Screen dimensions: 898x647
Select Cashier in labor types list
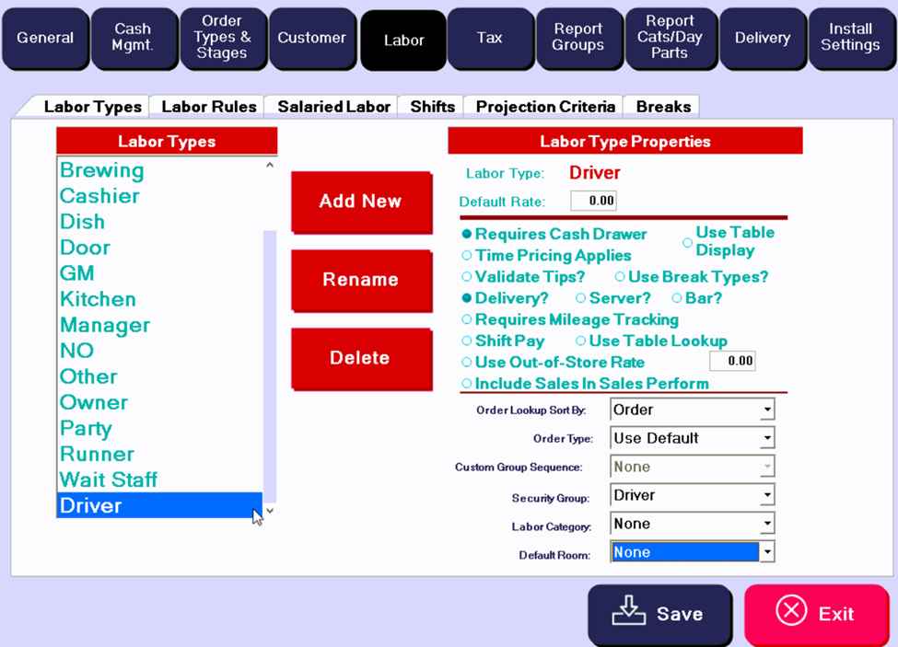159,196
